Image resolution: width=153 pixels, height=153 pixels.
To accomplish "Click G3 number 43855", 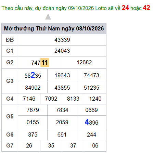I will click(x=62, y=88).
